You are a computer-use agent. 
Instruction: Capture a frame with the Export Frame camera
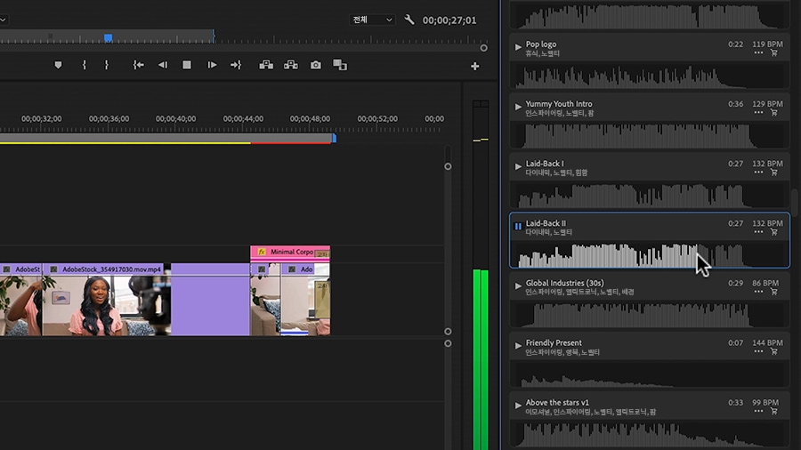(316, 65)
